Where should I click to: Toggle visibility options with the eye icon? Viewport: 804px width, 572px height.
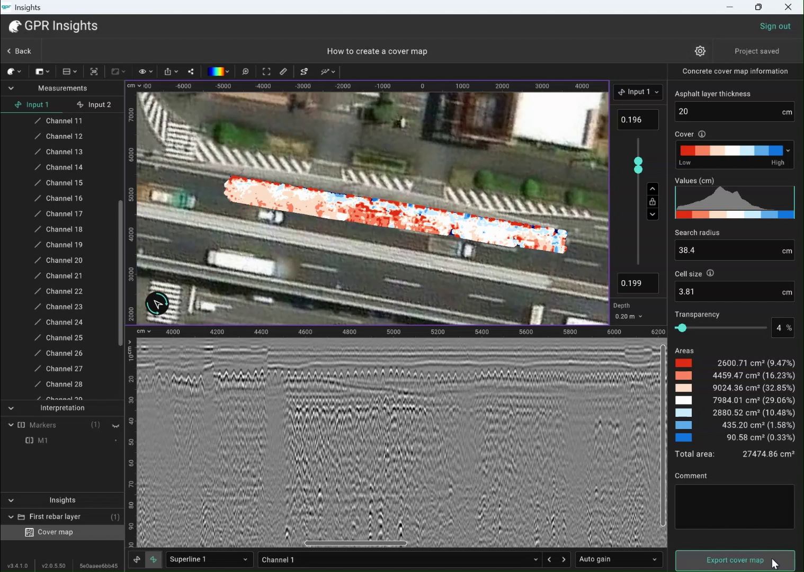click(x=142, y=71)
